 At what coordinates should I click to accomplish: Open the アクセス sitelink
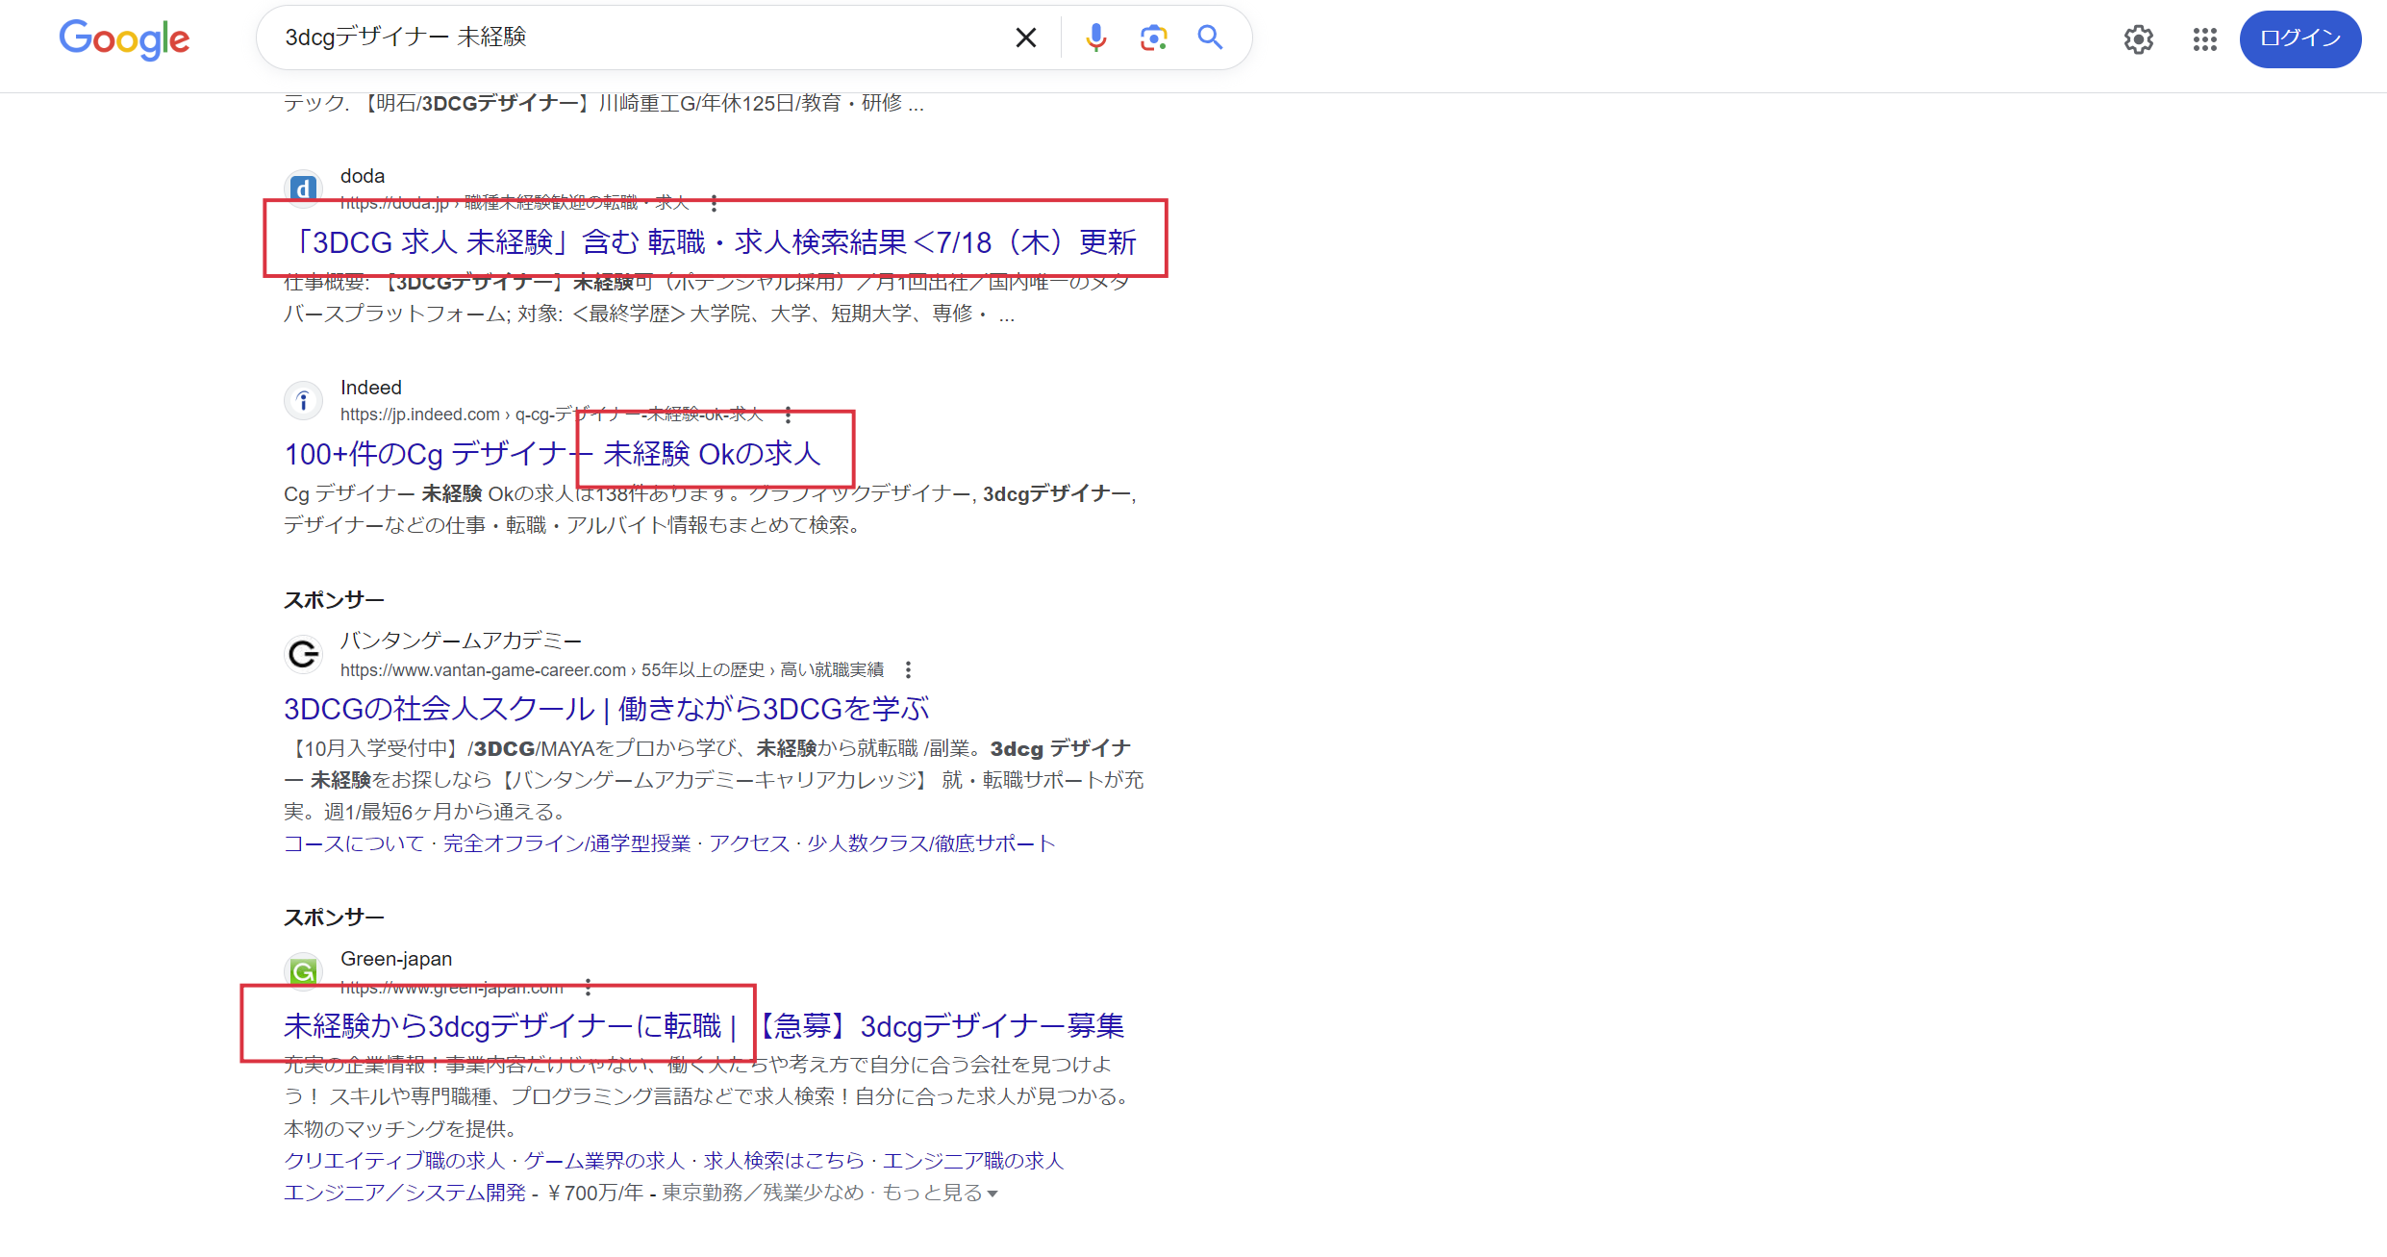tap(748, 843)
